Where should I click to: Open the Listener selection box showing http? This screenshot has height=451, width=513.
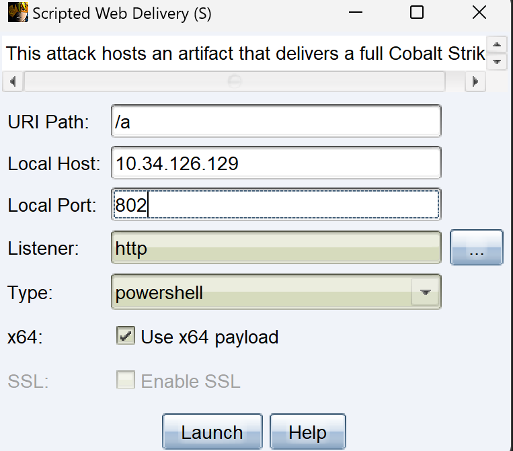pyautogui.click(x=276, y=247)
